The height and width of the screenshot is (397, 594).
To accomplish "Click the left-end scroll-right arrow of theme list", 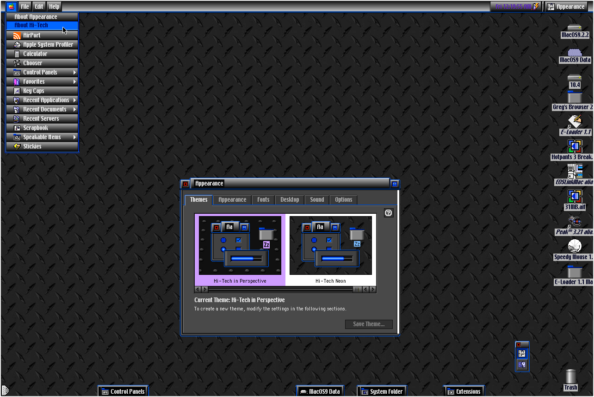I will pos(204,289).
